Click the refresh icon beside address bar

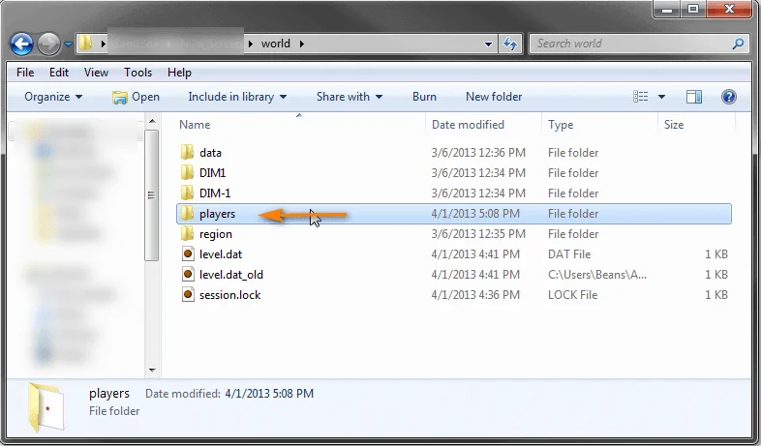[x=510, y=44]
